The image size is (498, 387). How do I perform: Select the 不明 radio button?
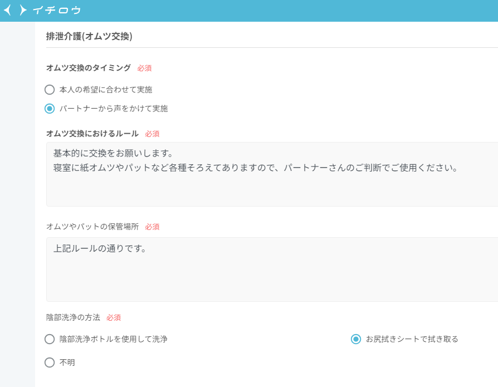click(x=50, y=362)
